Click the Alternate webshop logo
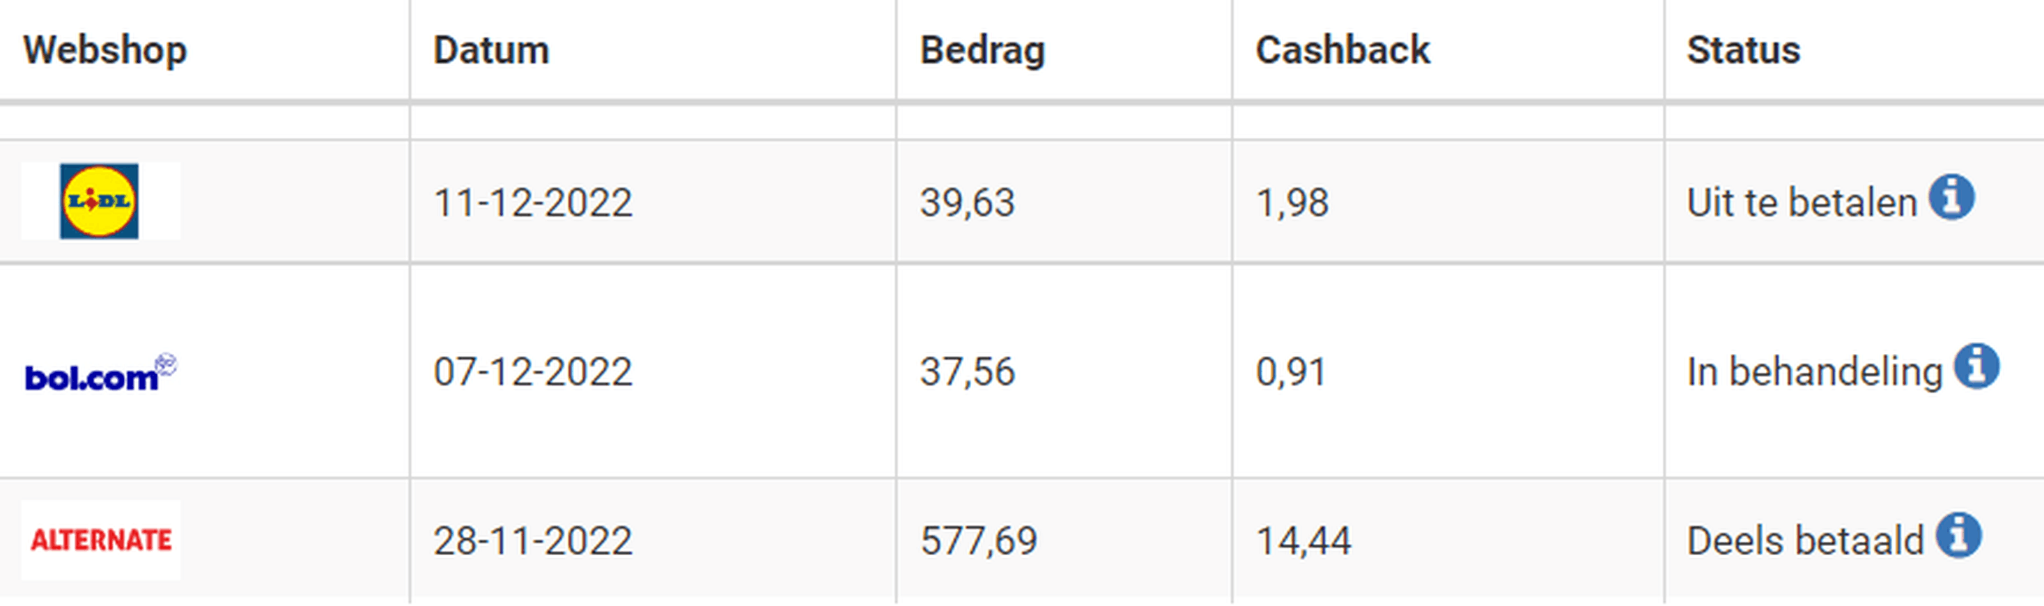The width and height of the screenshot is (2044, 606). click(x=101, y=540)
